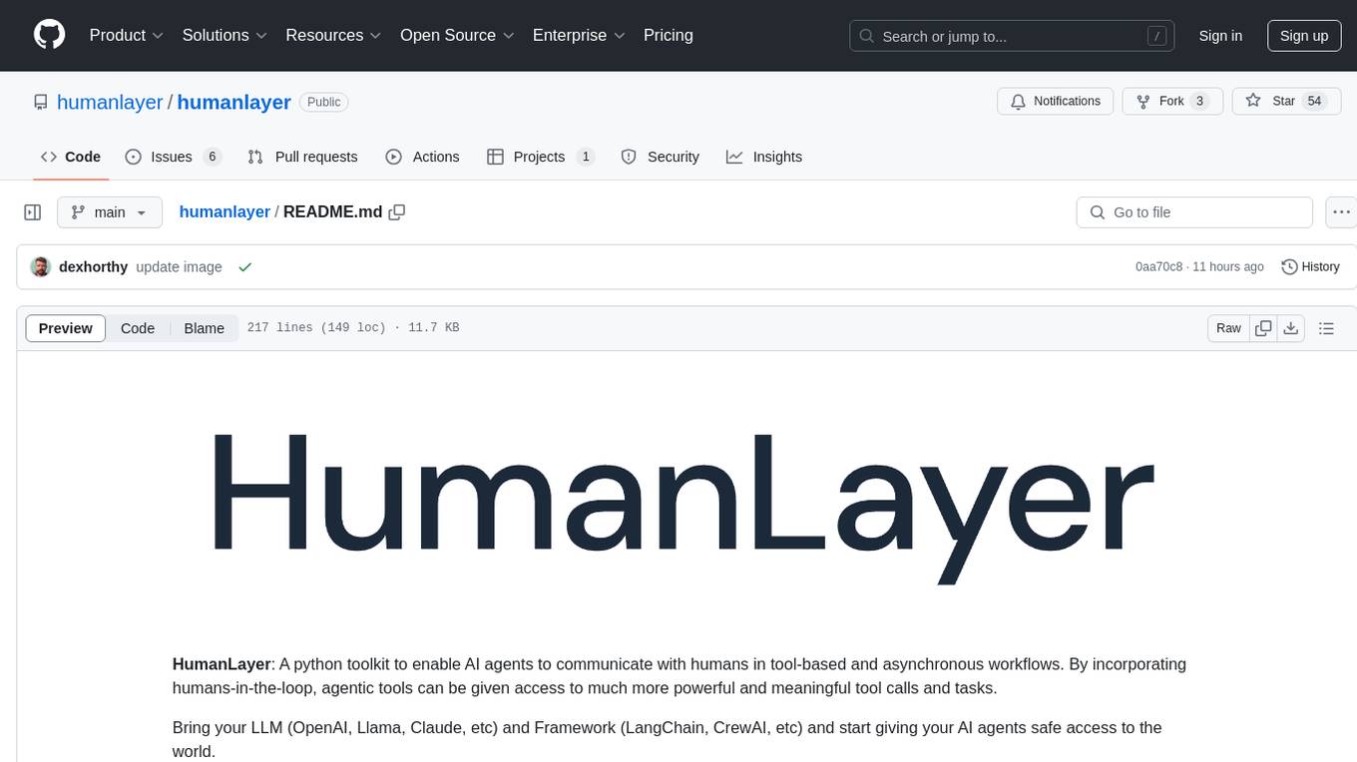Open the Security tab
This screenshot has width=1357, height=762.
pyautogui.click(x=660, y=157)
